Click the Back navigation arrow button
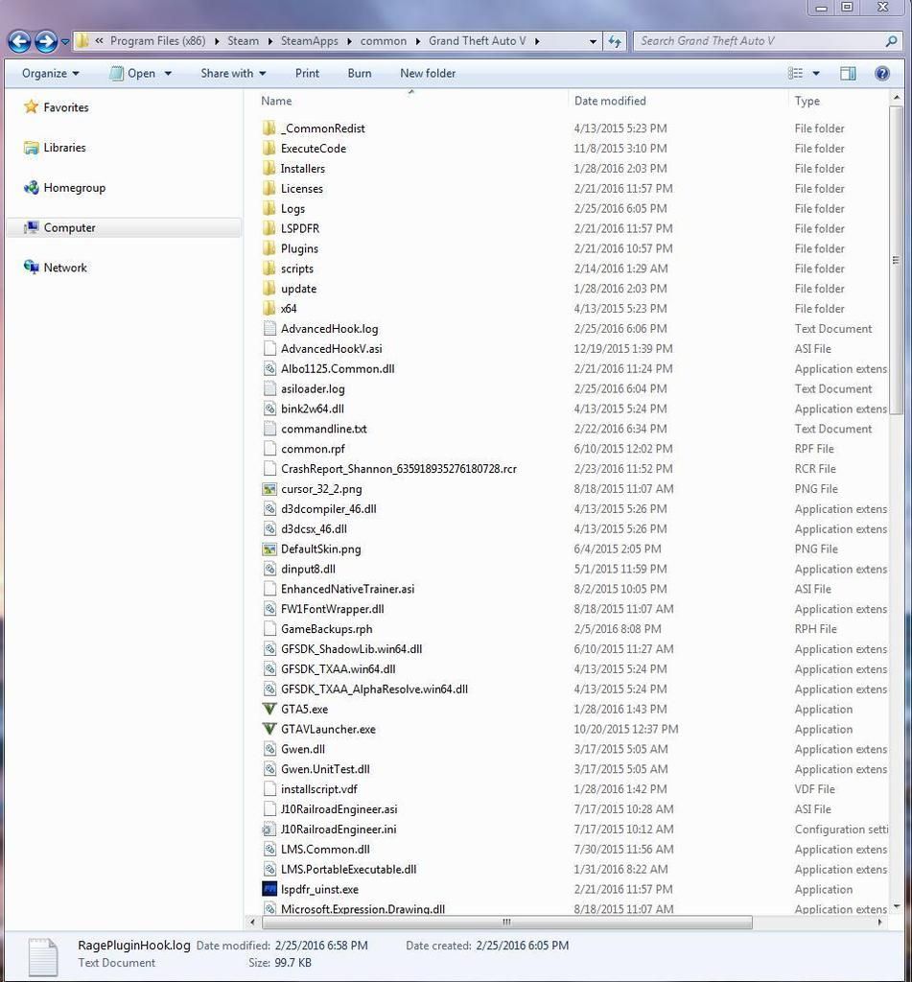This screenshot has width=912, height=982. 19,41
